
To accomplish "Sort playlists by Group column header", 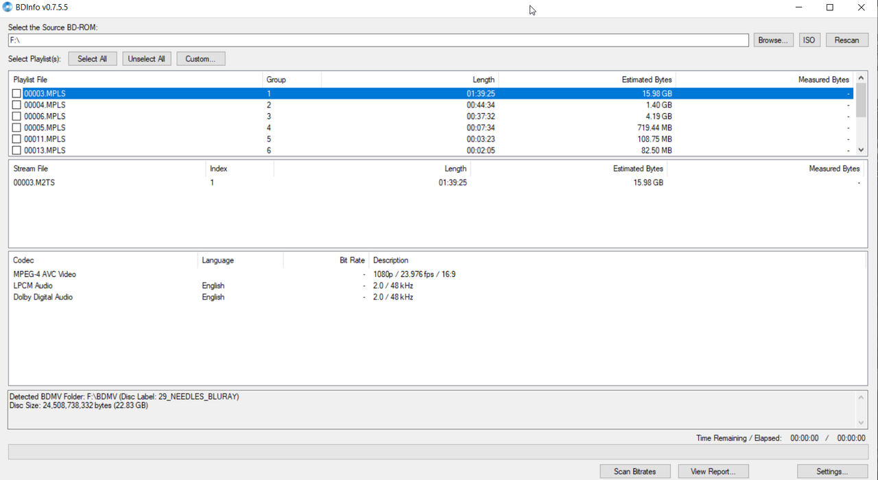I will coord(292,80).
